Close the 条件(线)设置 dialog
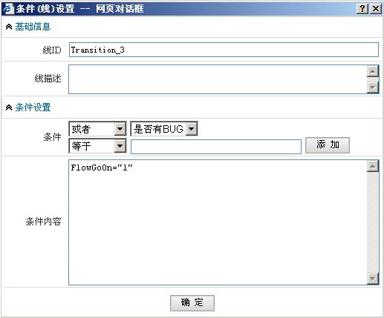The width and height of the screenshot is (384, 318). [x=376, y=9]
